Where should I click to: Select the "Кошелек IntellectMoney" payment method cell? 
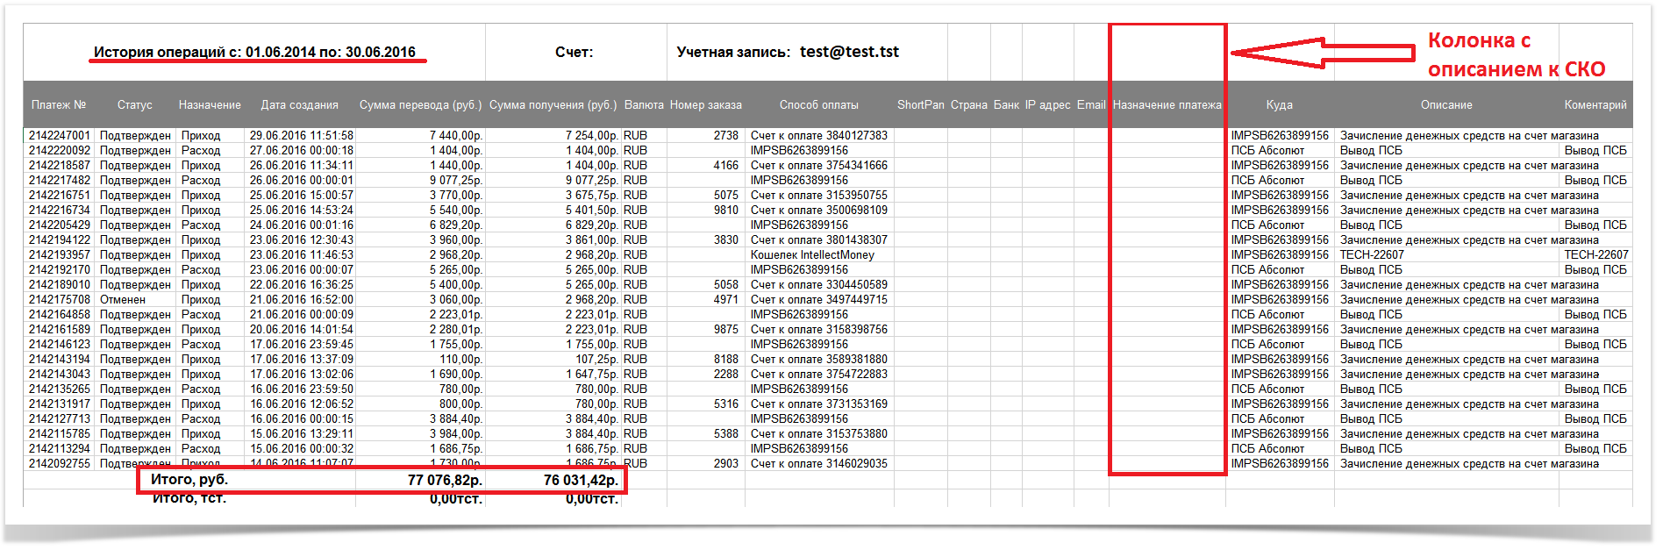coord(812,255)
